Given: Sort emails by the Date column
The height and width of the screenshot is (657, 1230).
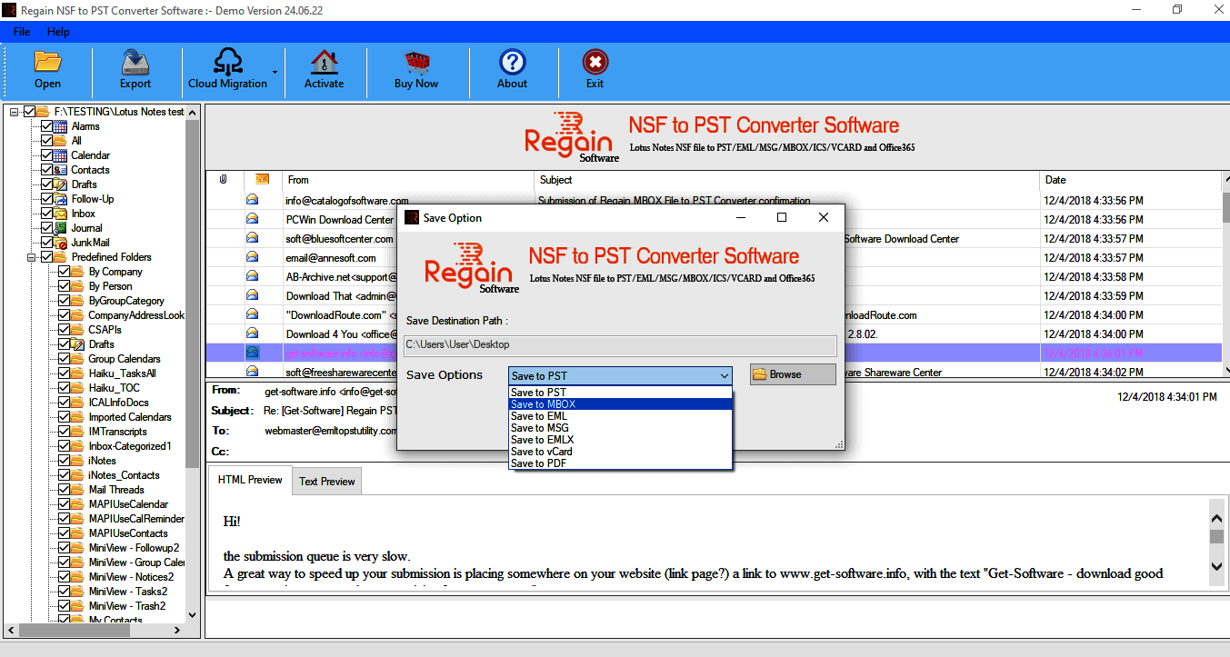Looking at the screenshot, I should point(1130,180).
